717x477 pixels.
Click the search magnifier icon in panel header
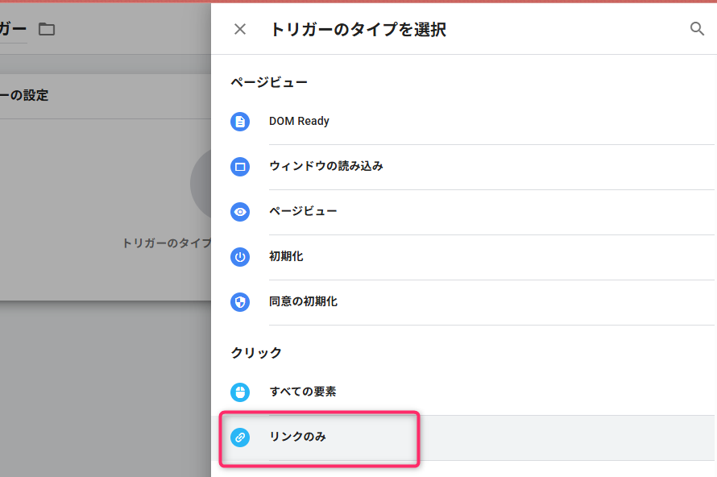tap(697, 29)
